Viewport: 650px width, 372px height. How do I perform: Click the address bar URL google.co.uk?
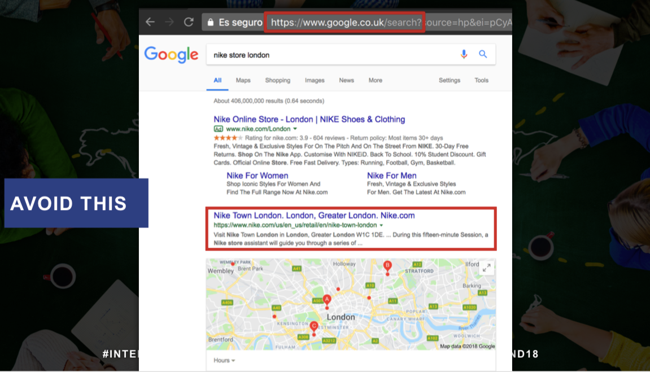pos(345,23)
